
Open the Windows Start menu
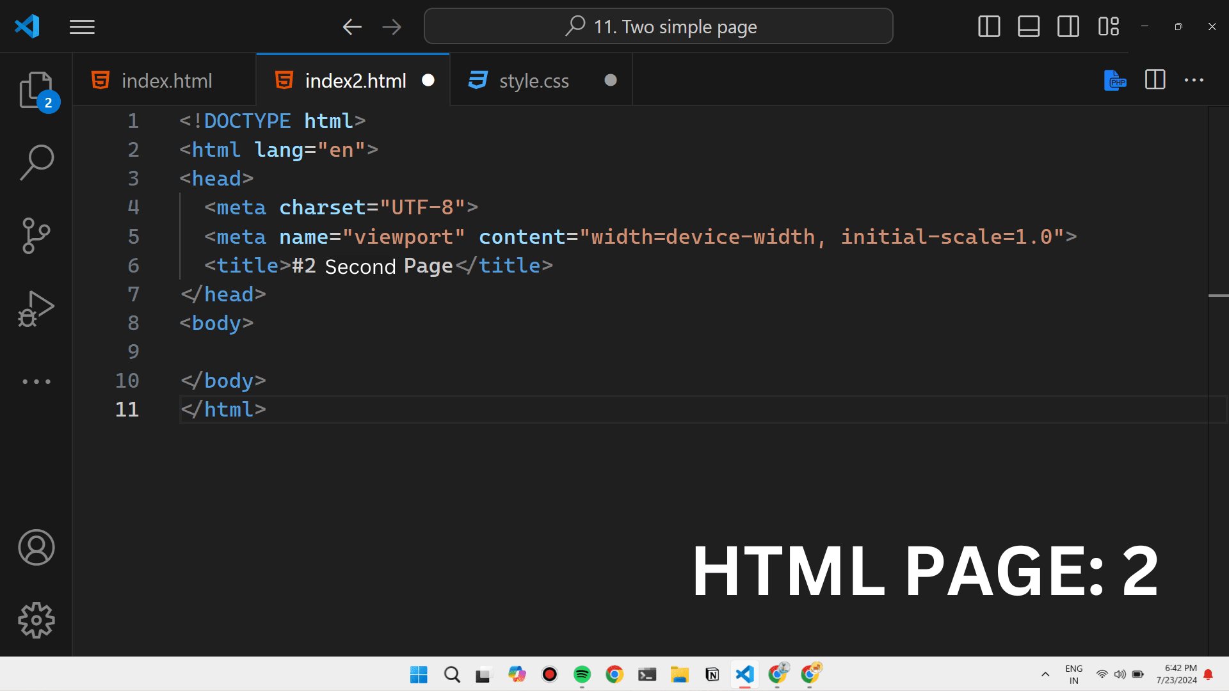[419, 674]
